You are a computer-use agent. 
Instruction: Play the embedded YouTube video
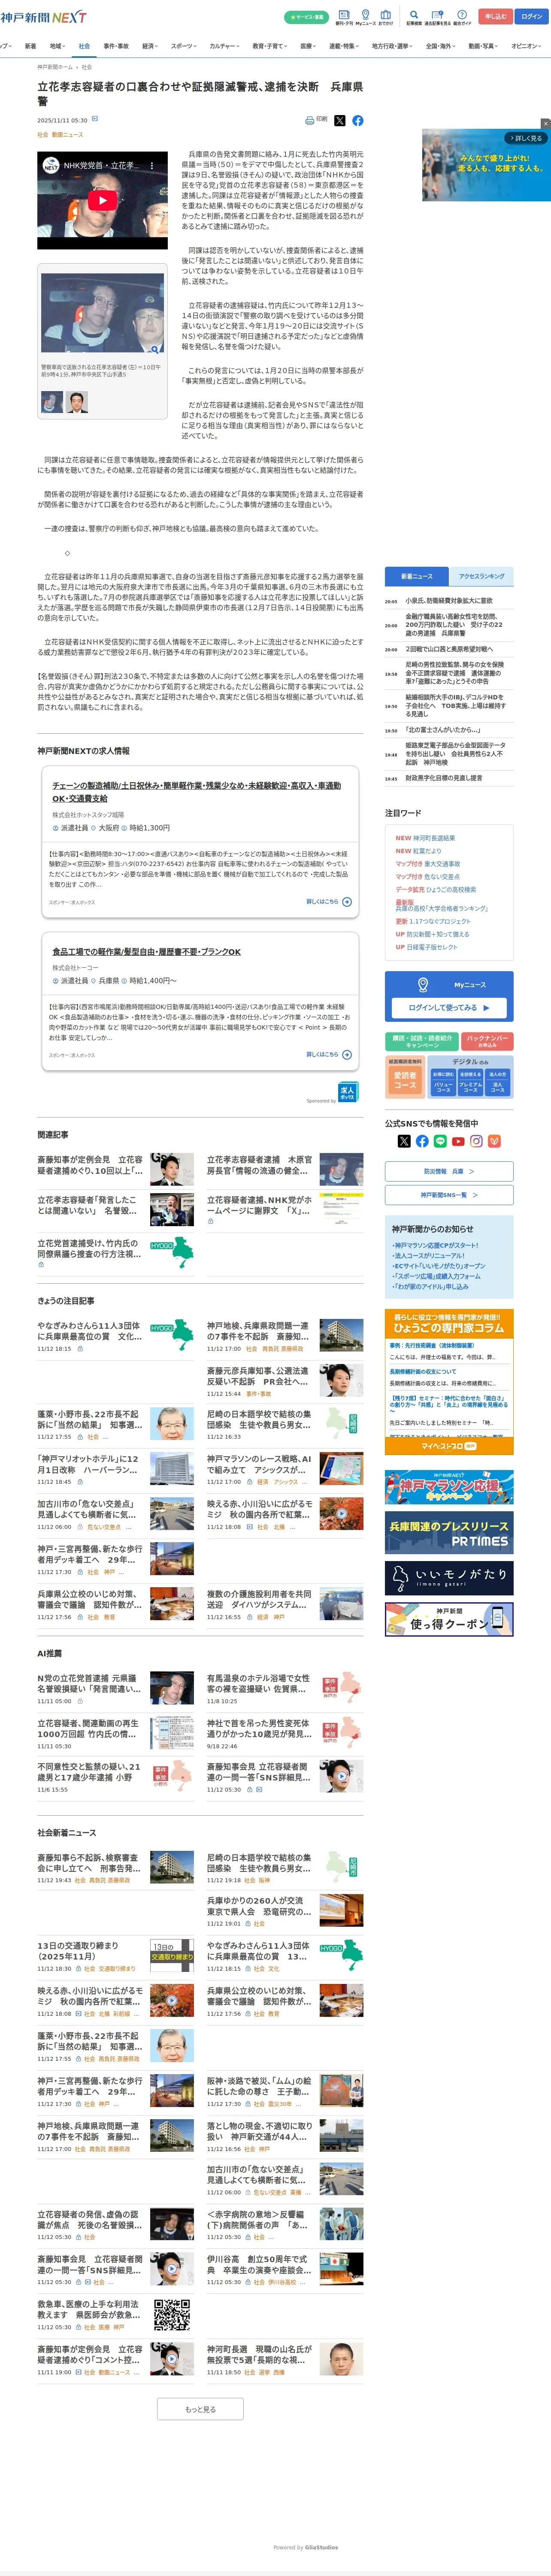(102, 200)
